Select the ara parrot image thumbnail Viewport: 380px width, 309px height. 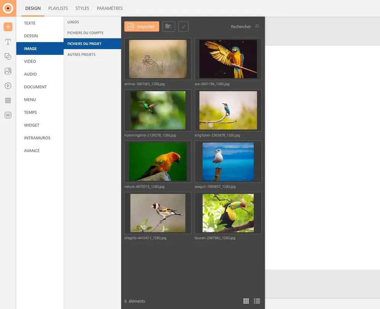(x=228, y=59)
